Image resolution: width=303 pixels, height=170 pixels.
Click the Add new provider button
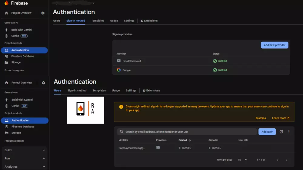(x=275, y=45)
